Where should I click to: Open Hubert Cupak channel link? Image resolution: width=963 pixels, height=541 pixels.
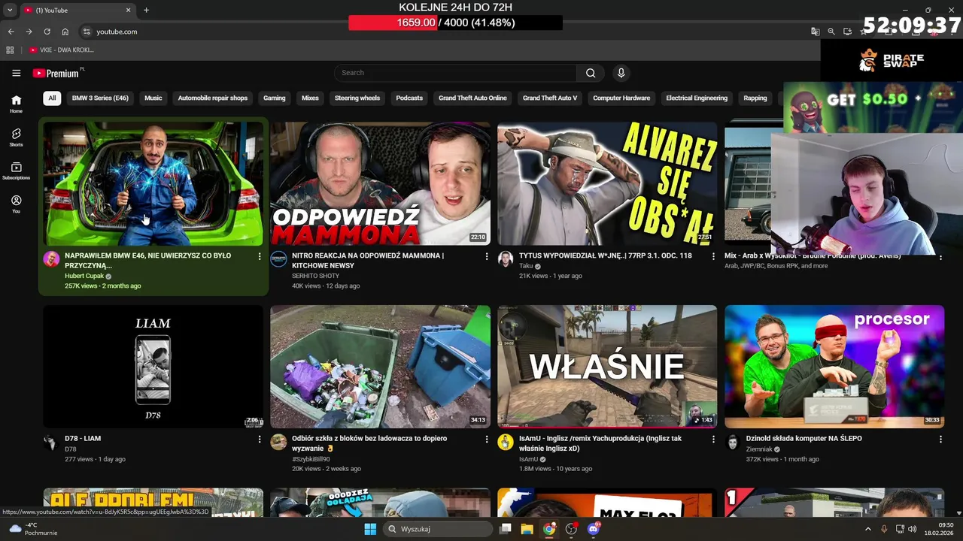[x=84, y=276]
